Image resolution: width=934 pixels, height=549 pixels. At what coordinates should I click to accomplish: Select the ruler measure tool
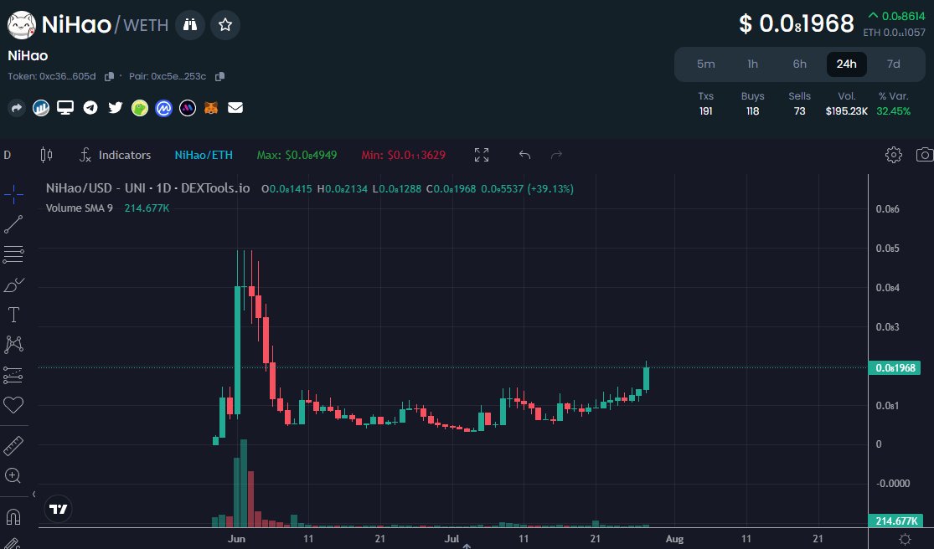pos(13,445)
